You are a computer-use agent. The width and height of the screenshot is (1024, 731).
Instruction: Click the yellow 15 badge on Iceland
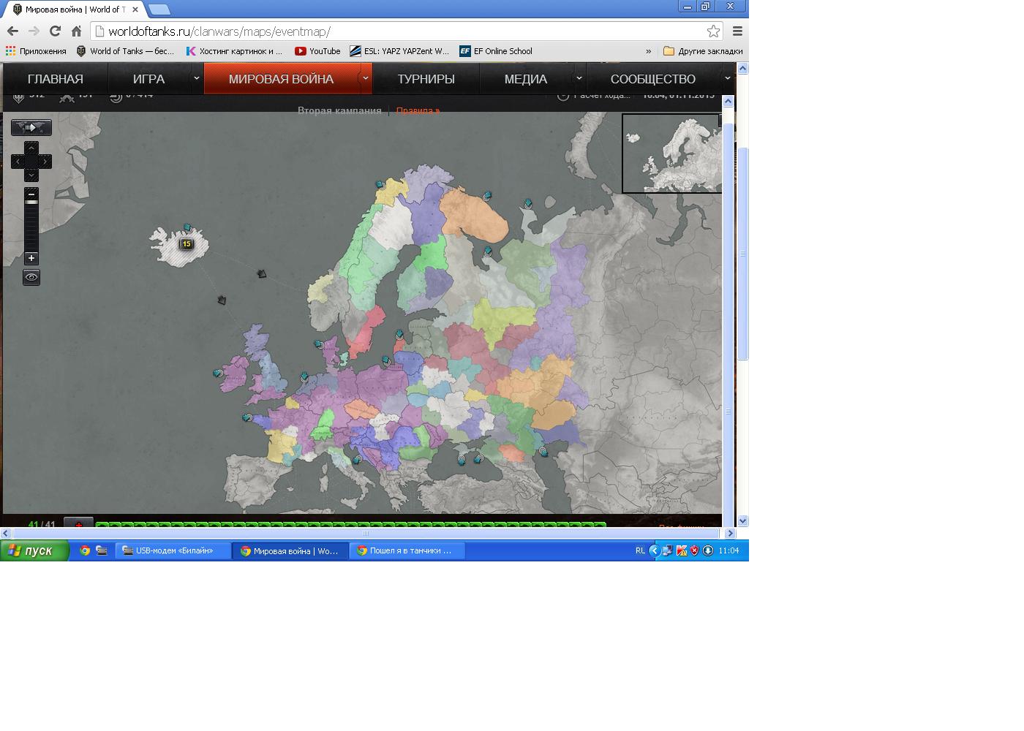[187, 244]
